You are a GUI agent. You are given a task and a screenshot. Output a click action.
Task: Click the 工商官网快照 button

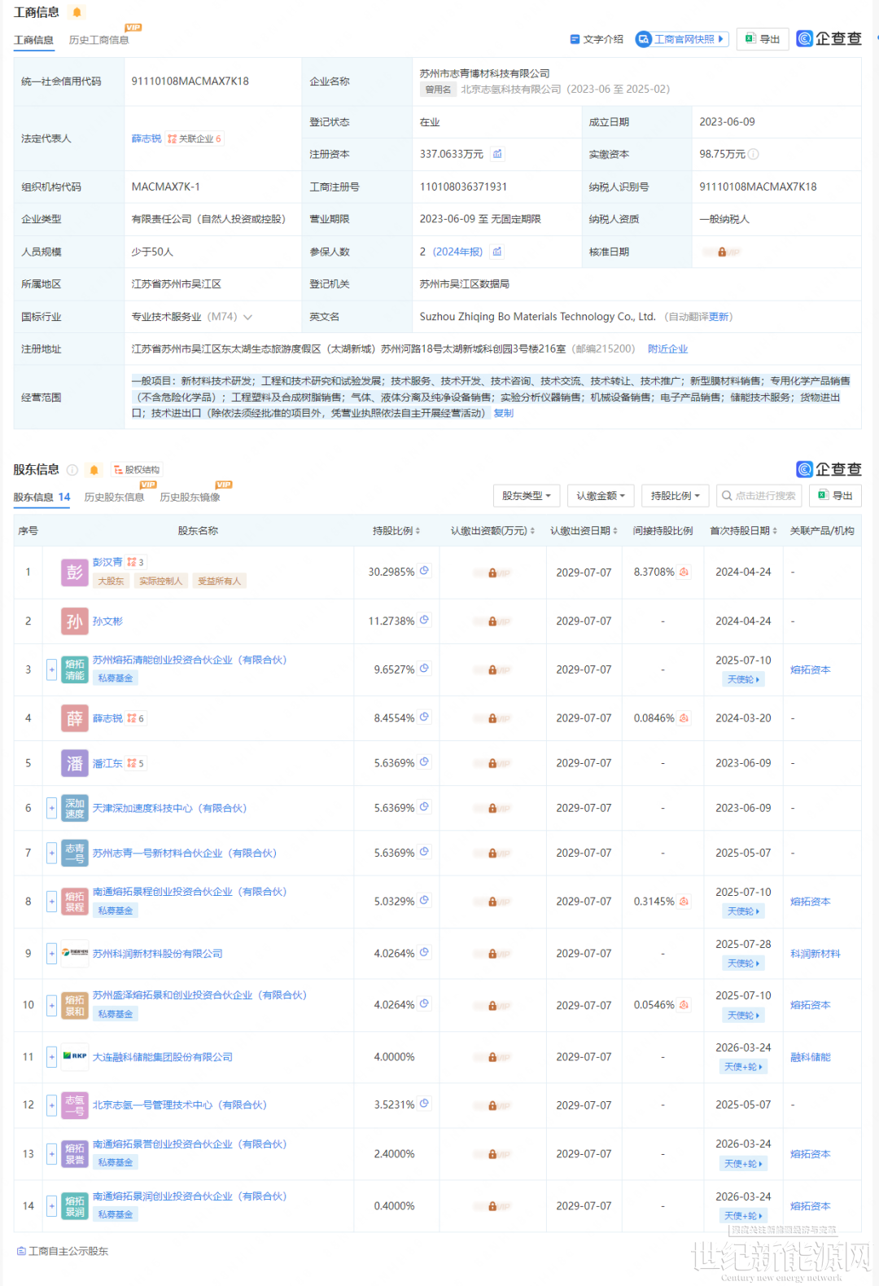pos(681,39)
